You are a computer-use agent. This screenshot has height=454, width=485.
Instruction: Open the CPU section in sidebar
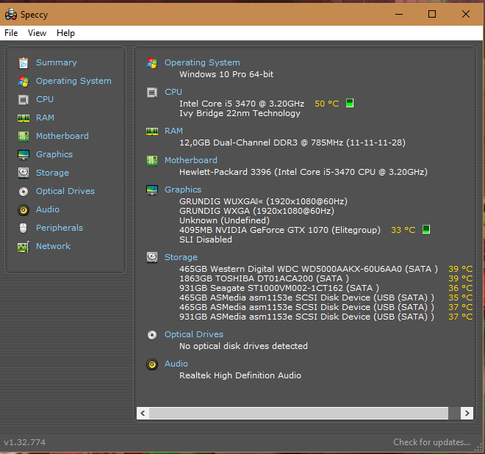pyautogui.click(x=45, y=99)
